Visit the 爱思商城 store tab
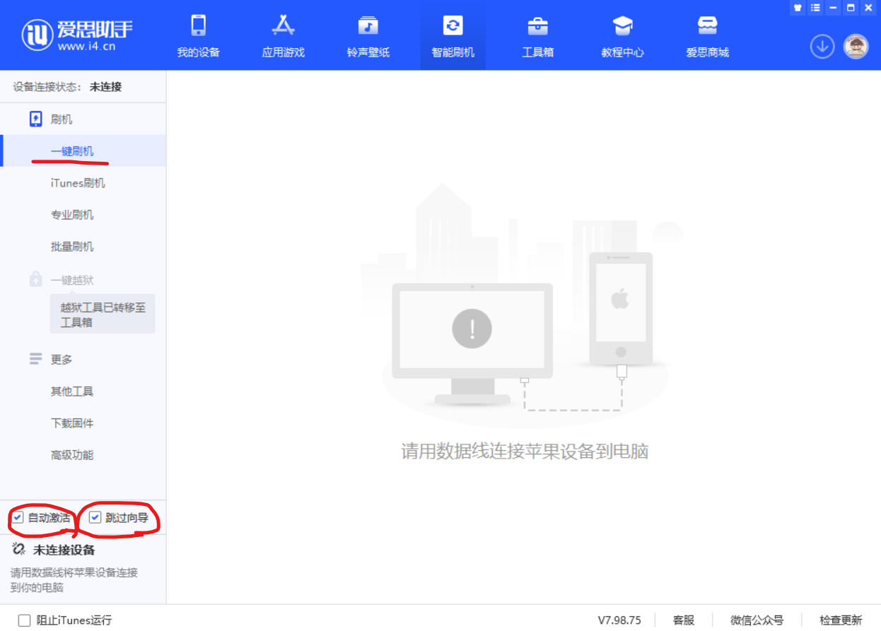 (x=707, y=35)
